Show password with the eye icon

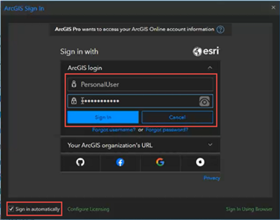point(204,102)
